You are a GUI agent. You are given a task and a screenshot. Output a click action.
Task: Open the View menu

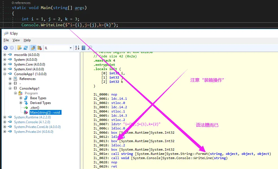tap(16, 40)
